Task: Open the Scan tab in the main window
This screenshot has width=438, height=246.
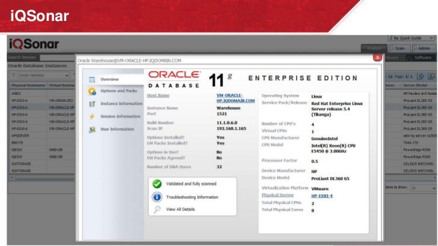Action: tap(399, 48)
